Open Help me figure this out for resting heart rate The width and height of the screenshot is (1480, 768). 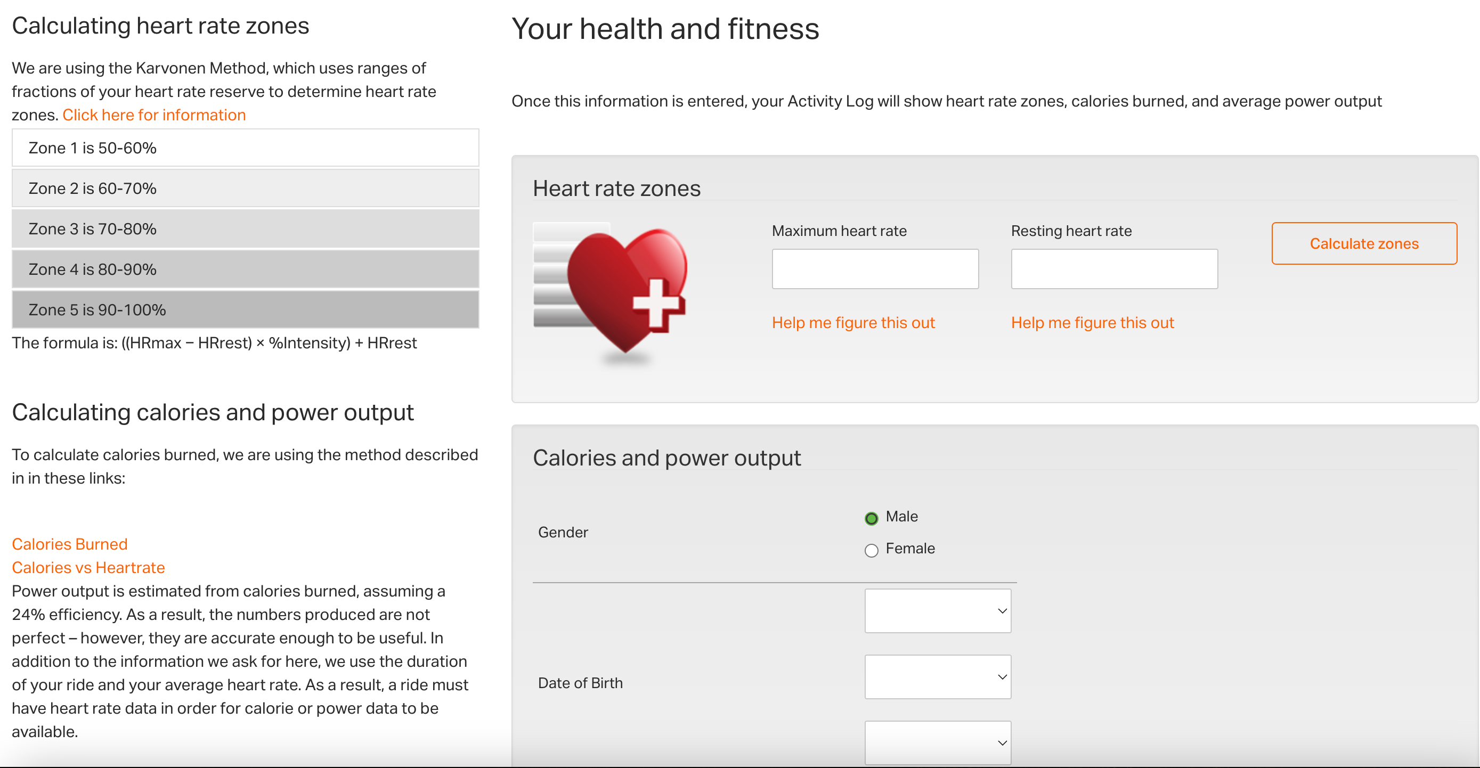[1092, 323]
